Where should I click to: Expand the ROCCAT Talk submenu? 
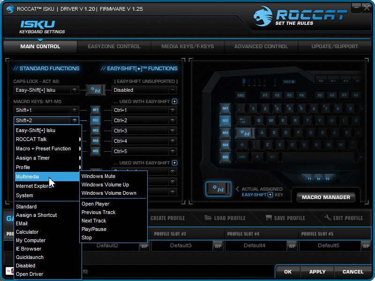pos(48,139)
